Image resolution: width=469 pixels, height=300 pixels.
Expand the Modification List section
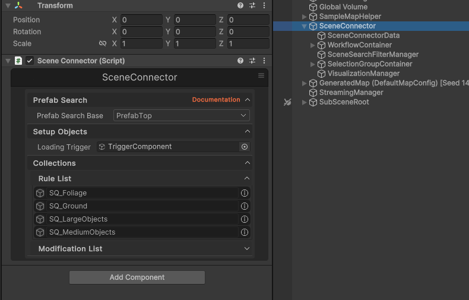[247, 249]
